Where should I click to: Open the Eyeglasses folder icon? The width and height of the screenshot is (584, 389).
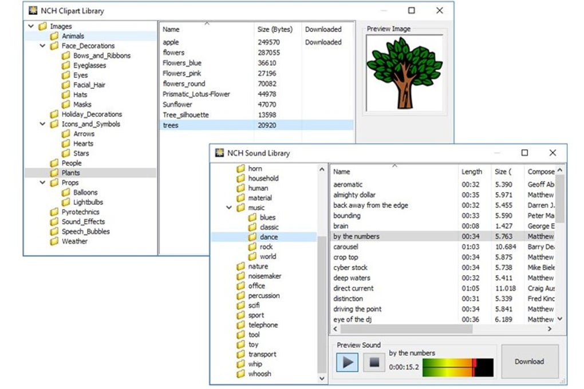pos(66,65)
